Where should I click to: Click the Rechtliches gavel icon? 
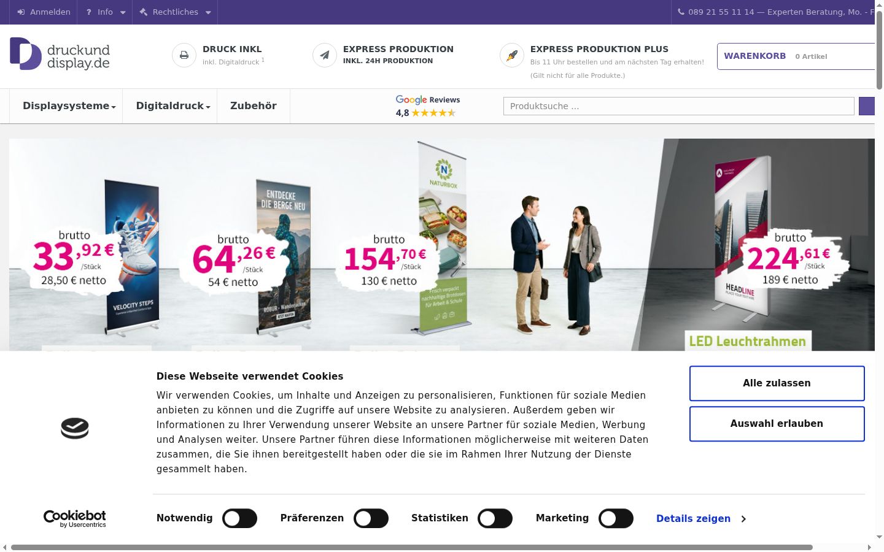coord(144,12)
